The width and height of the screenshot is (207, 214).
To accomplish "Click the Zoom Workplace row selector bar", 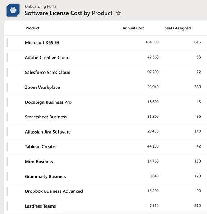I will tap(7, 87).
